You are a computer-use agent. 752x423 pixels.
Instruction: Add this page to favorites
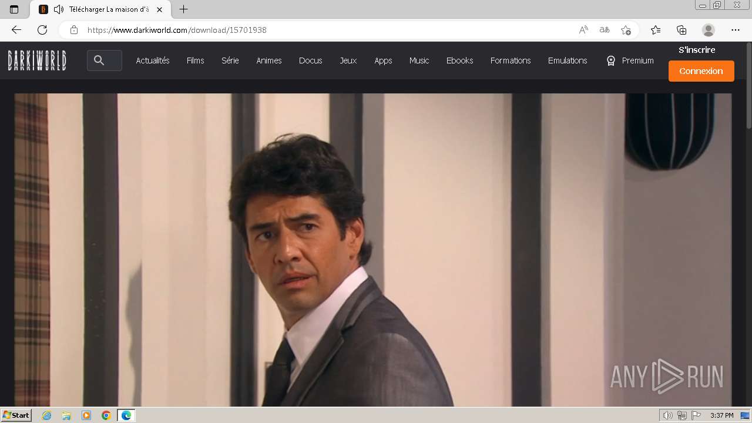626,30
